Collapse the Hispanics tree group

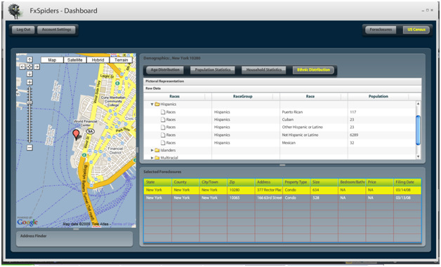(x=152, y=104)
